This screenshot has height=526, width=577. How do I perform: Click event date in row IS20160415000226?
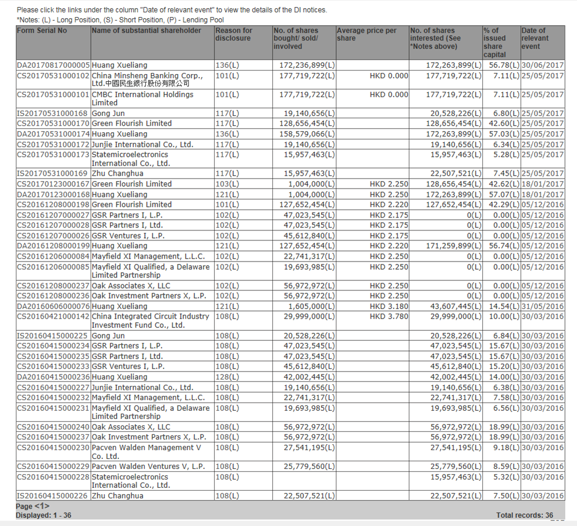(542, 496)
